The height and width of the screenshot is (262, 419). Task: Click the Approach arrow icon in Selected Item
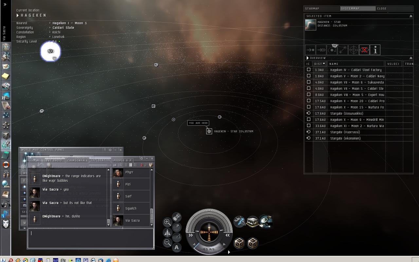(x=310, y=50)
